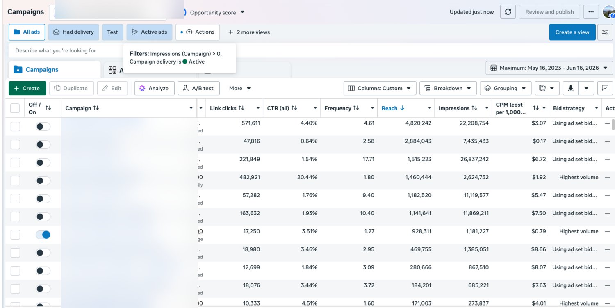The height and width of the screenshot is (308, 615).
Task: Turn off the active campaign with 928,311 reach
Action: [43, 235]
